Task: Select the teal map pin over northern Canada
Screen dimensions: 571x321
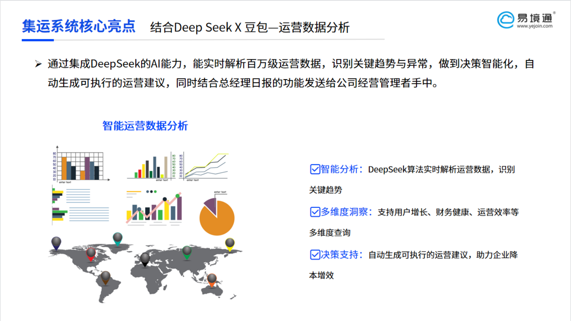Action: click(117, 238)
